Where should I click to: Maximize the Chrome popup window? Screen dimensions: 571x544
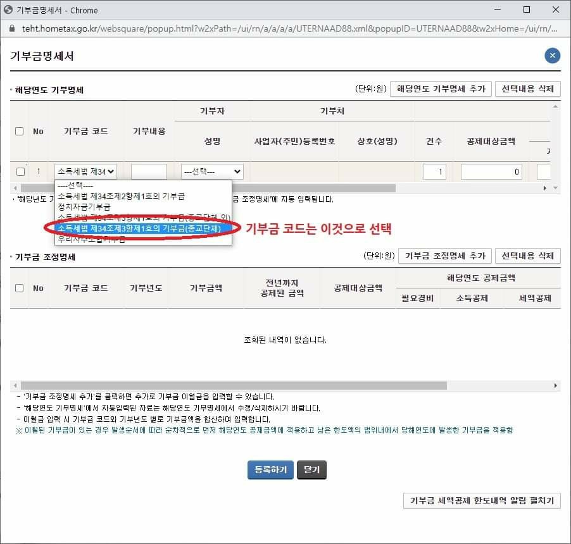point(527,10)
